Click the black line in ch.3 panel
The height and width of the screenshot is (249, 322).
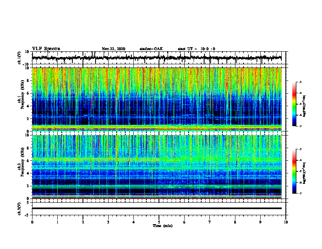click(x=157, y=208)
